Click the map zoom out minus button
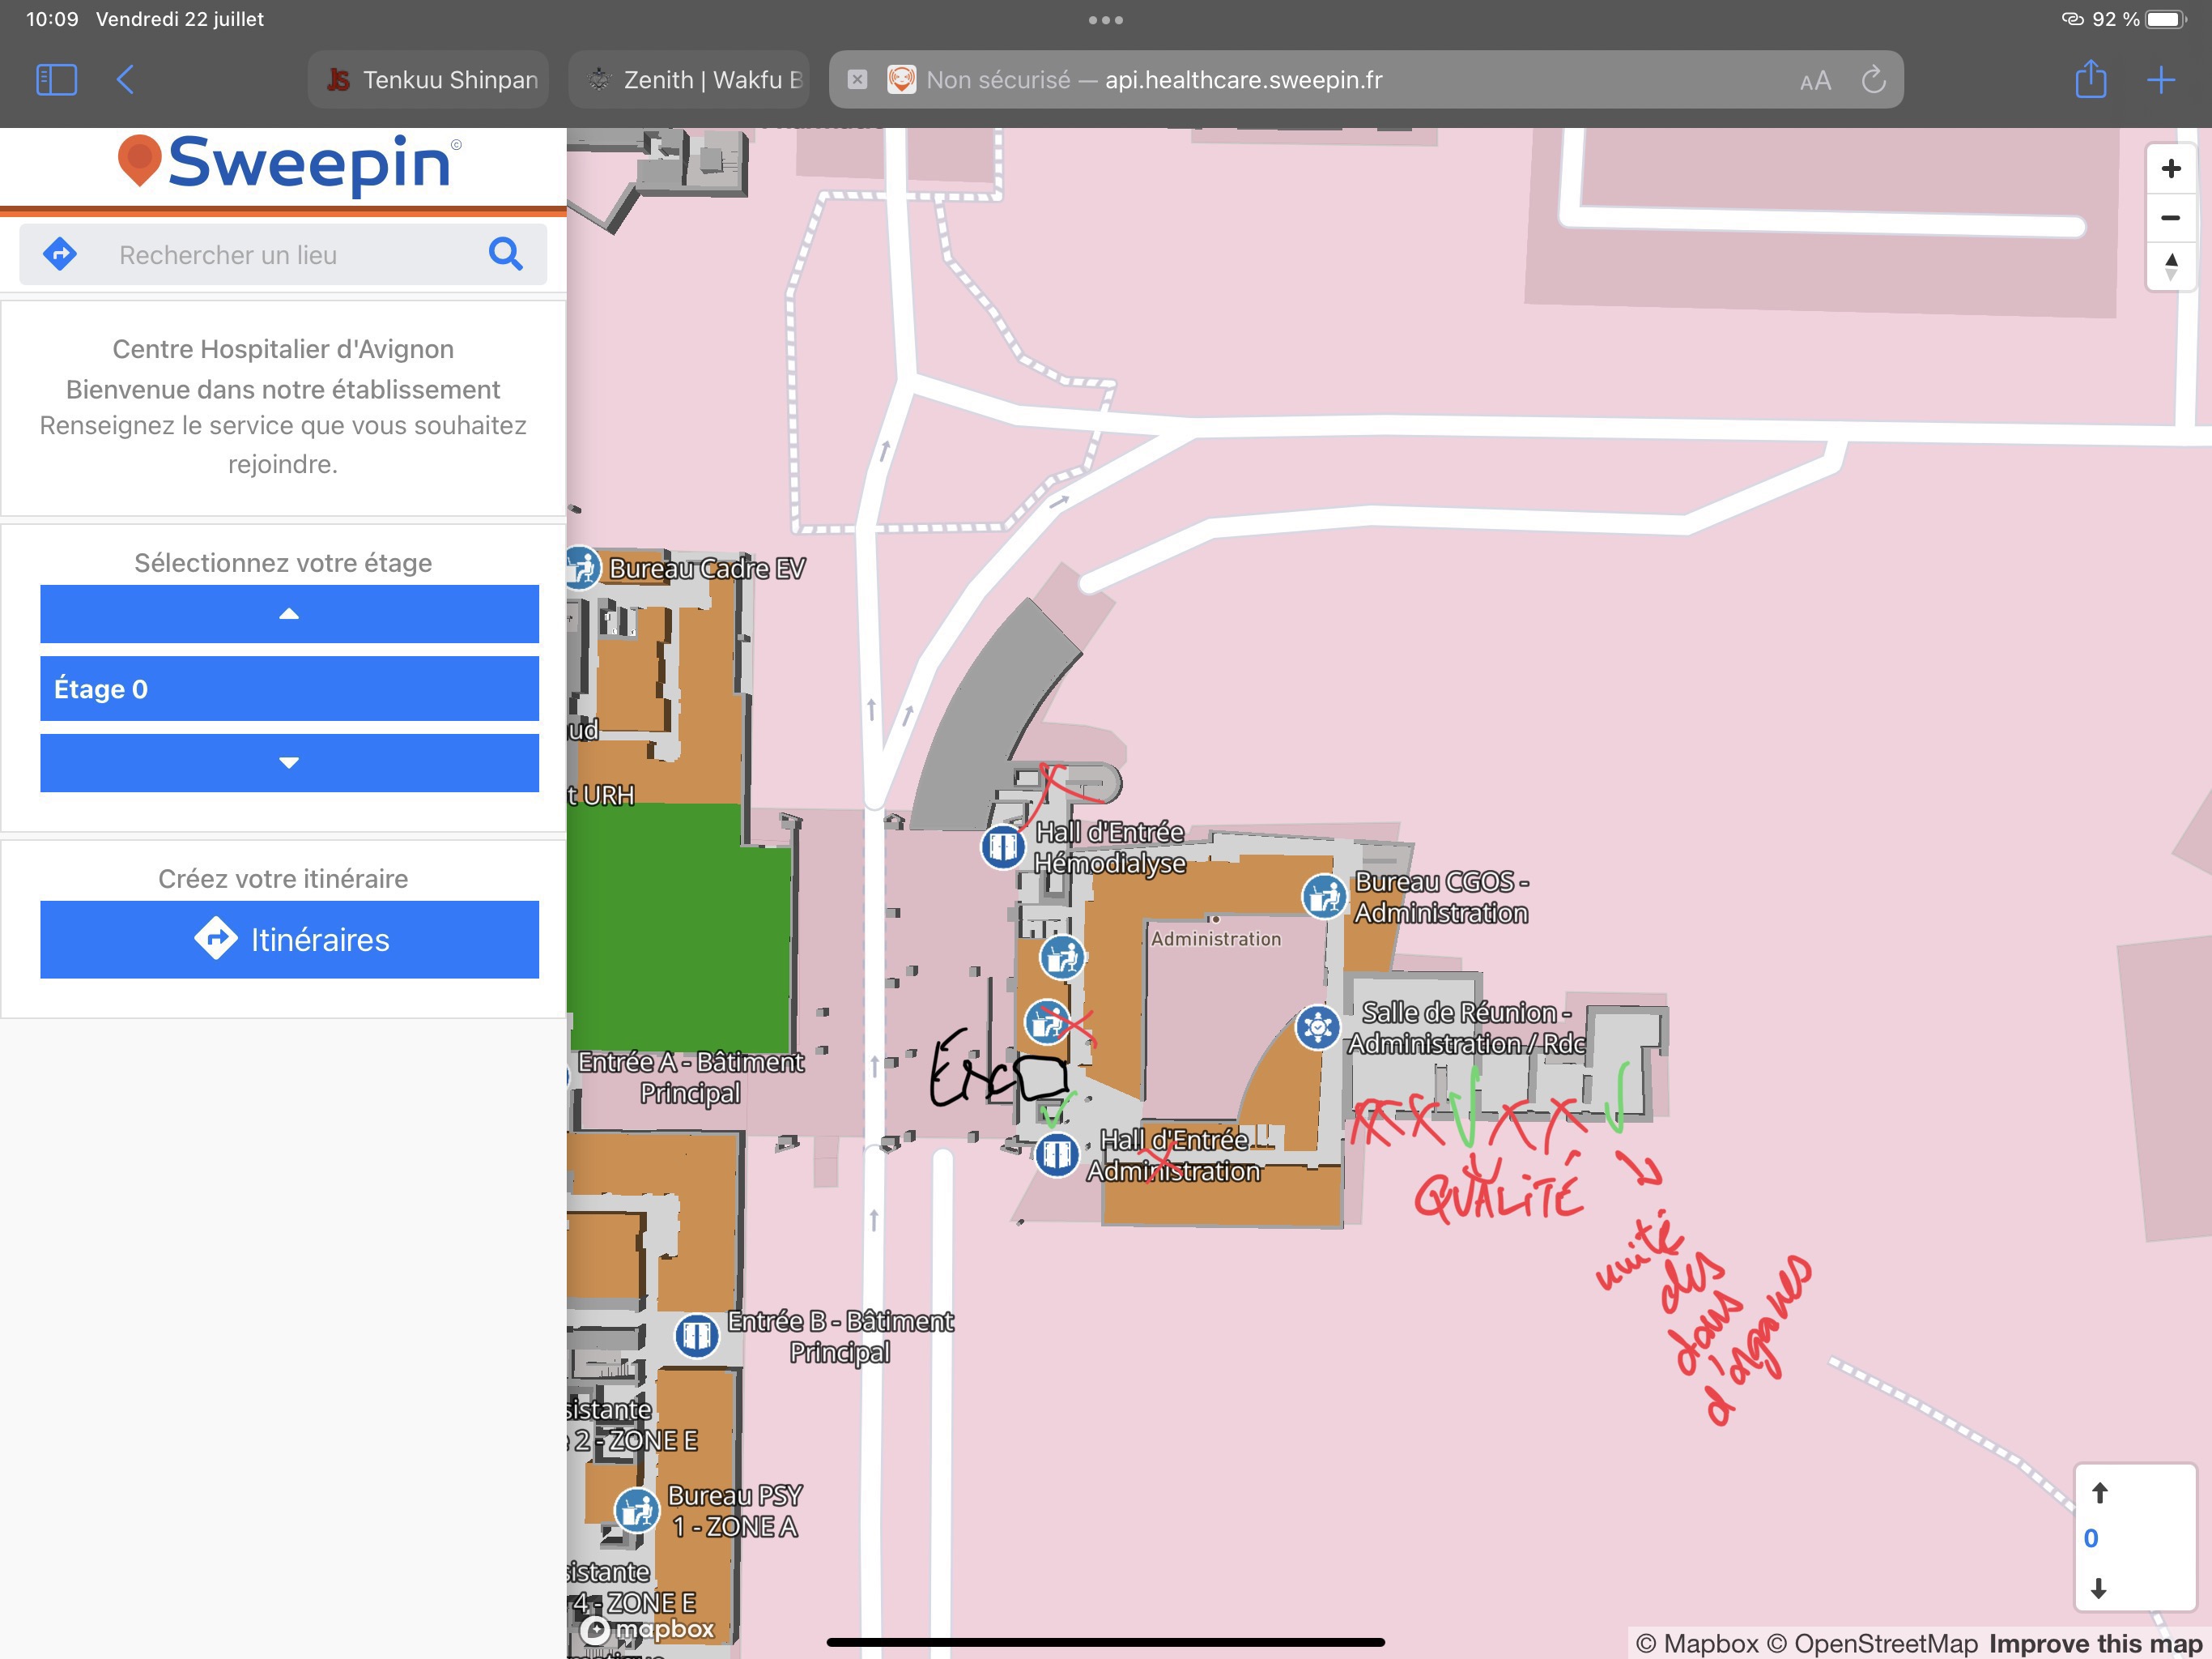This screenshot has height=1659, width=2212. [x=2170, y=218]
